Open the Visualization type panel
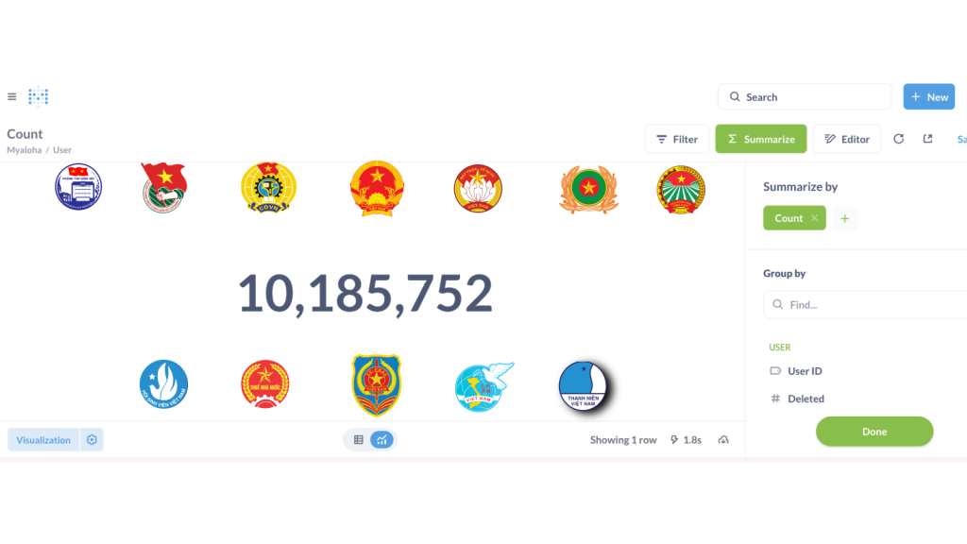The height and width of the screenshot is (544, 967). pyautogui.click(x=43, y=440)
